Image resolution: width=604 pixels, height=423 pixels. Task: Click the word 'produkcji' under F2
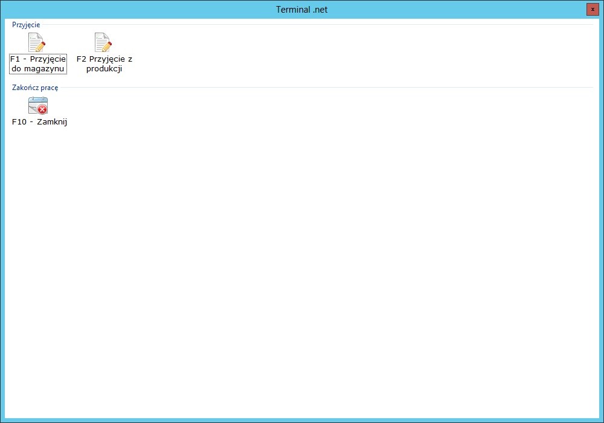coord(104,69)
